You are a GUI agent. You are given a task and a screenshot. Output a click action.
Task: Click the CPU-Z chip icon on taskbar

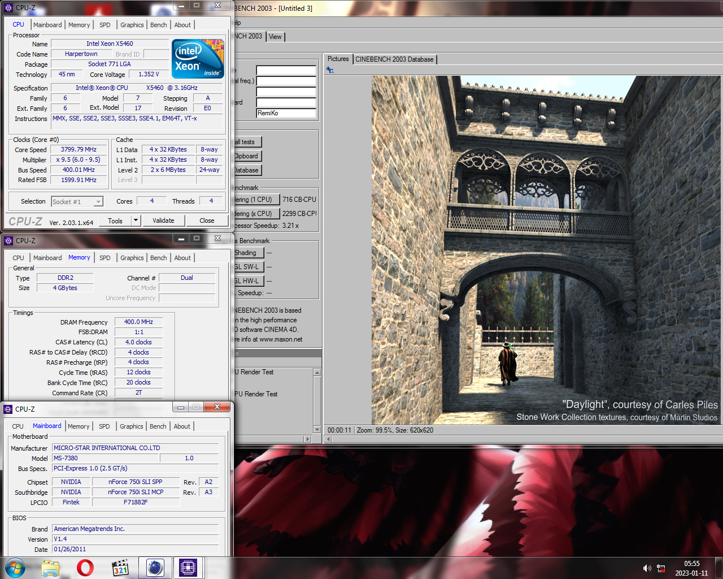(x=188, y=567)
